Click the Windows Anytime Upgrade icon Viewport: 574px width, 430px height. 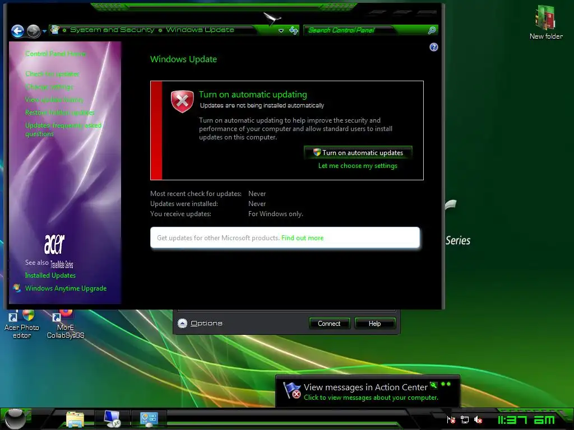[17, 288]
